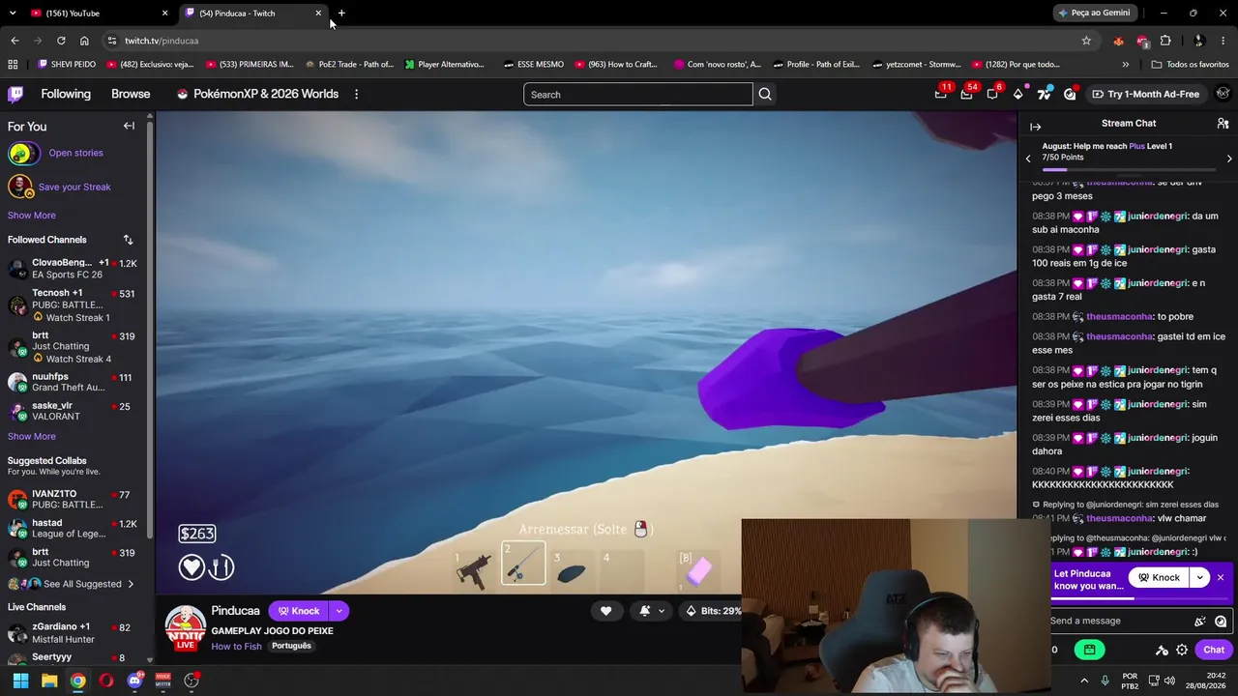Click the search magnifier button

coord(765,94)
